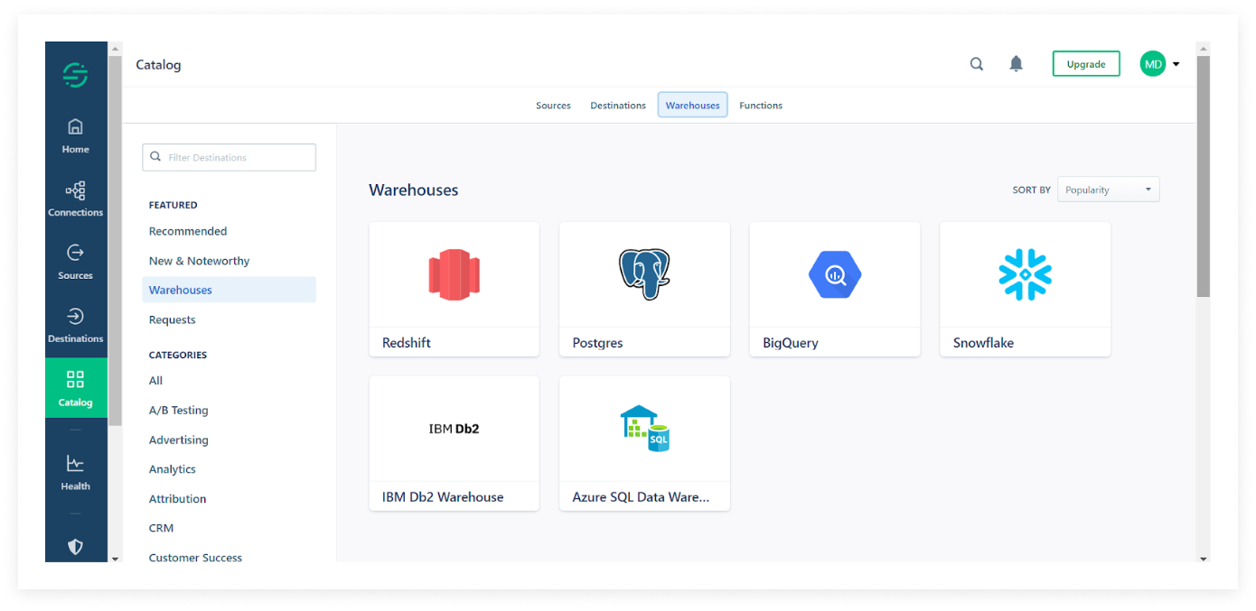Select the Customer Success category
Screen dimensions: 1256x611
(x=195, y=558)
